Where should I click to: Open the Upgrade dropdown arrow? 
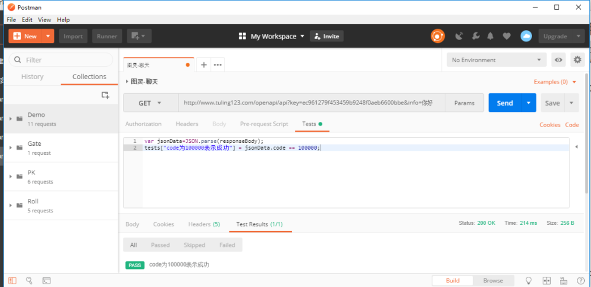[x=578, y=36]
